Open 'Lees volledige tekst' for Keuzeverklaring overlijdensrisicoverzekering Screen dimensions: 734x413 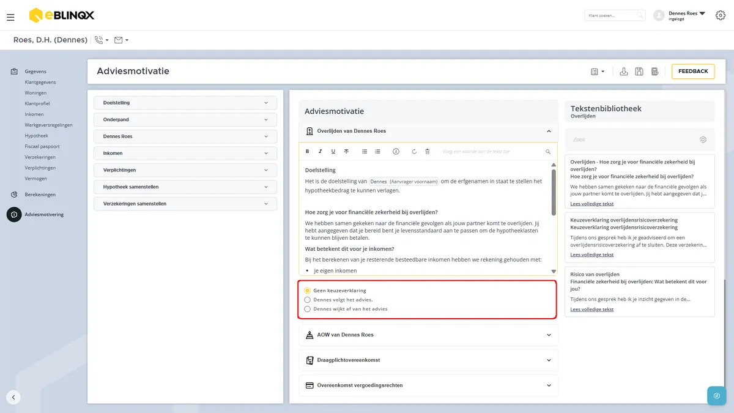(592, 255)
